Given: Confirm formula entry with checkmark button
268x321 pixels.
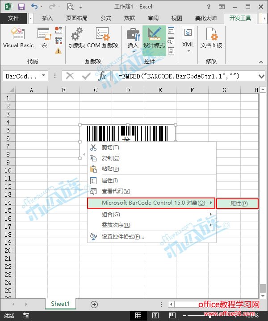Looking at the screenshot, I should tap(86, 76).
